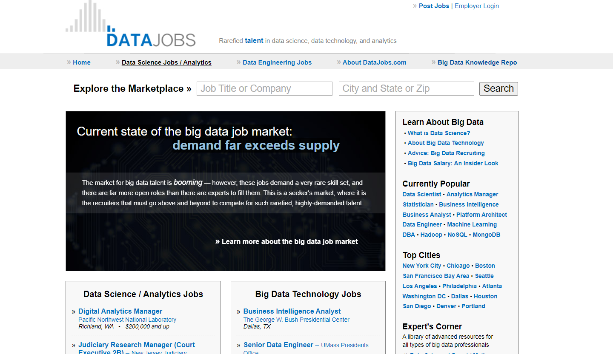This screenshot has height=354, width=613.
Task: Click the Search button
Action: [498, 88]
